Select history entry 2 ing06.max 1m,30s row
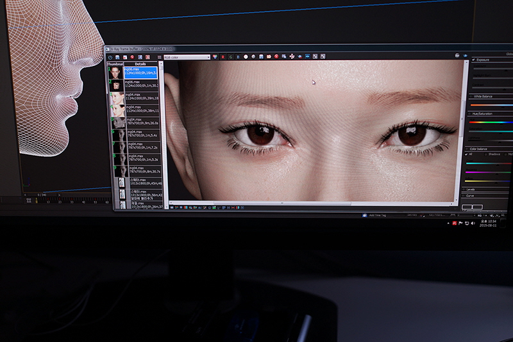The image size is (513, 342). tap(141, 85)
